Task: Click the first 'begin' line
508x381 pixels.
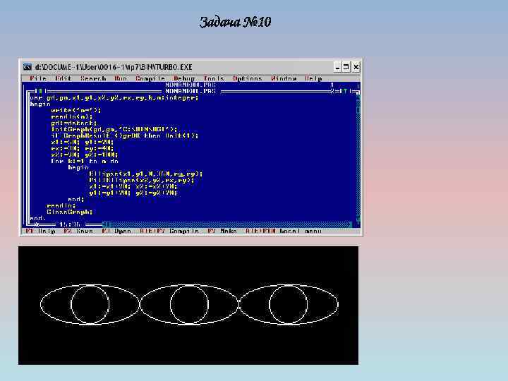Action: click(40, 104)
